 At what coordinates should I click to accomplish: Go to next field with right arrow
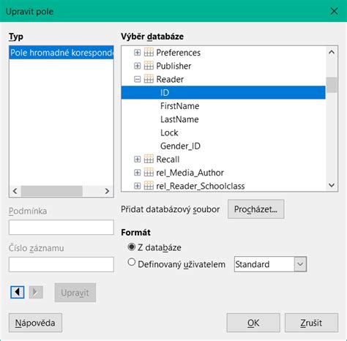tap(36, 292)
